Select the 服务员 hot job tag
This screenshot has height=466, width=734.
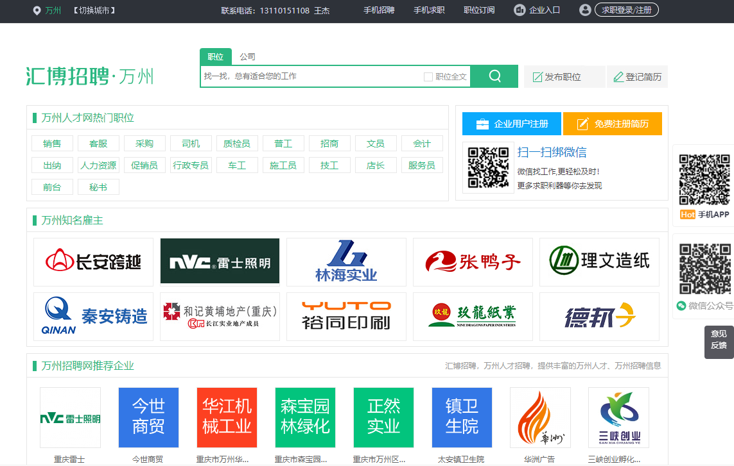pyautogui.click(x=422, y=165)
